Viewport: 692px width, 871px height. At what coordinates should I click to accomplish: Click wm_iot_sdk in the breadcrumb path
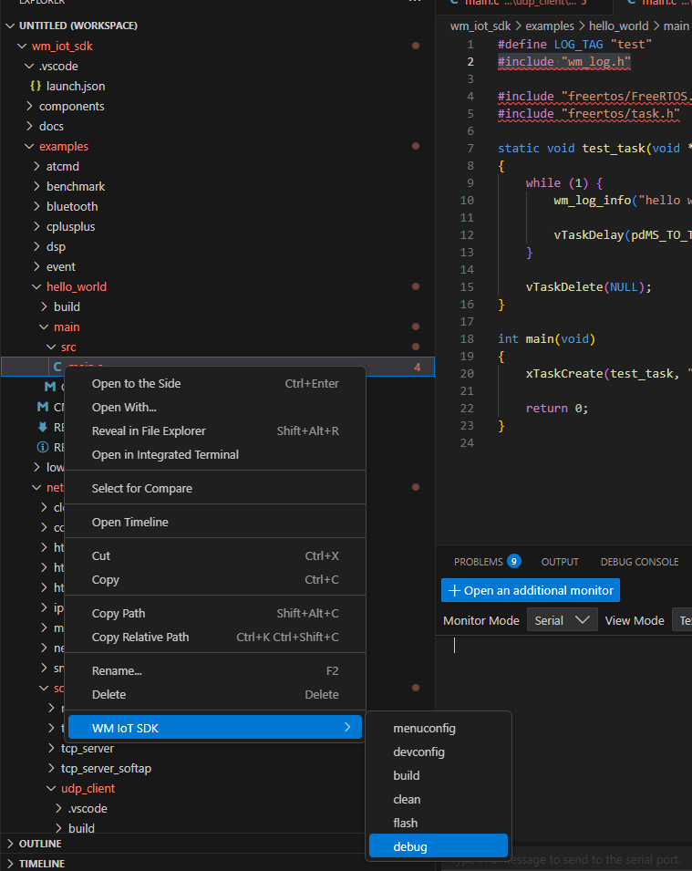480,26
